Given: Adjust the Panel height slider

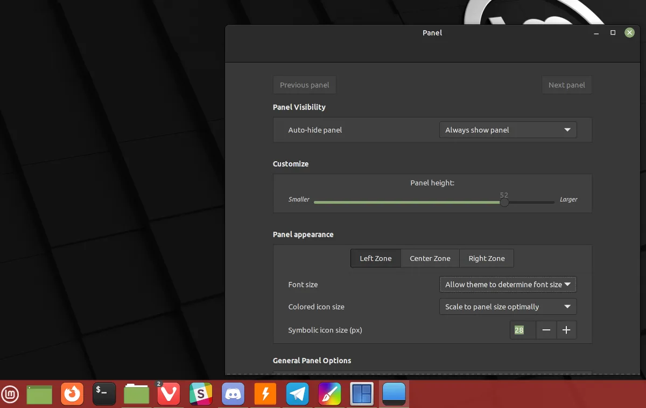Looking at the screenshot, I should click(x=504, y=202).
